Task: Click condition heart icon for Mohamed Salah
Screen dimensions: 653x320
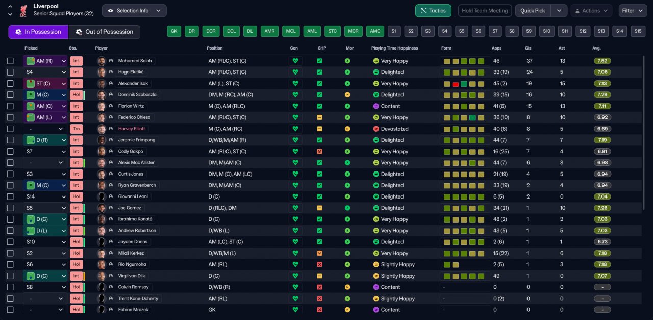Action: 295,61
